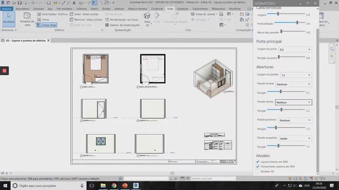Click the elevation view showing the door
Viewport: 339px width, 190px height.
click(x=94, y=109)
